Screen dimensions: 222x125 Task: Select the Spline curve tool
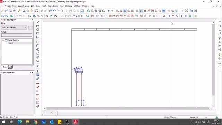click(x=38, y=66)
